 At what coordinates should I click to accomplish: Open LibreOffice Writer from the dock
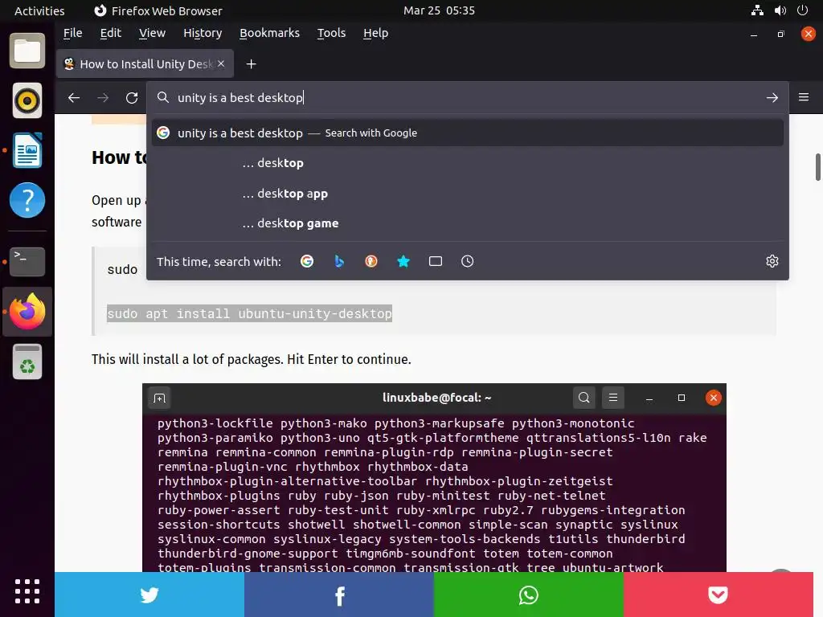pyautogui.click(x=27, y=150)
